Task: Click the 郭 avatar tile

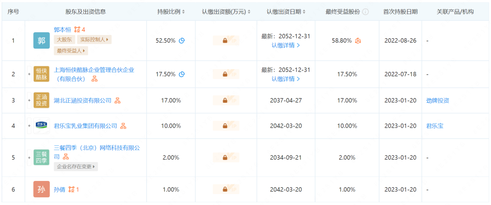Action: (x=42, y=40)
